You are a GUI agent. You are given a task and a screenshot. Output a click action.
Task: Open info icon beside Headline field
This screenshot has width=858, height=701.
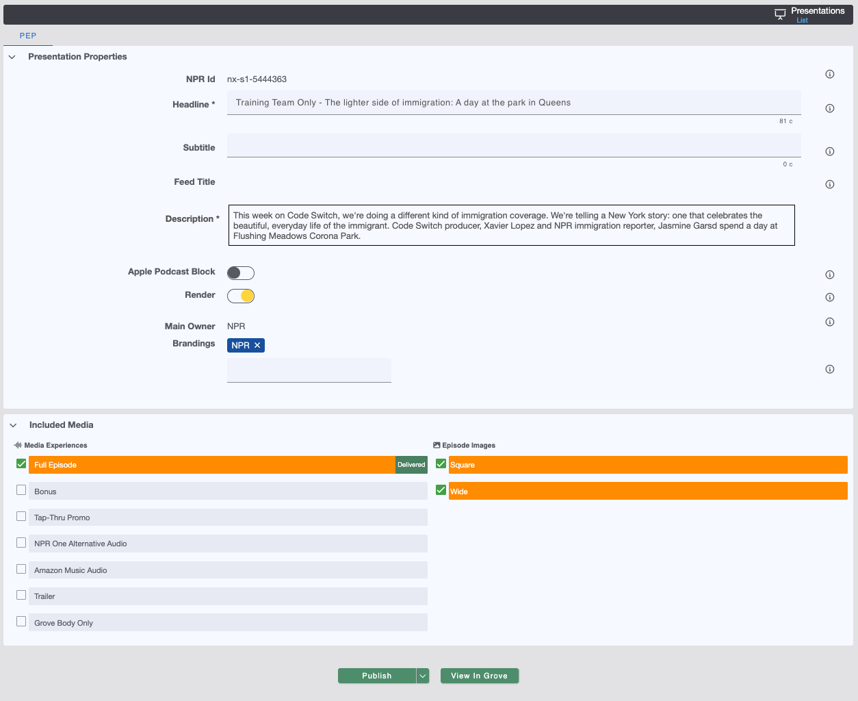click(x=830, y=108)
